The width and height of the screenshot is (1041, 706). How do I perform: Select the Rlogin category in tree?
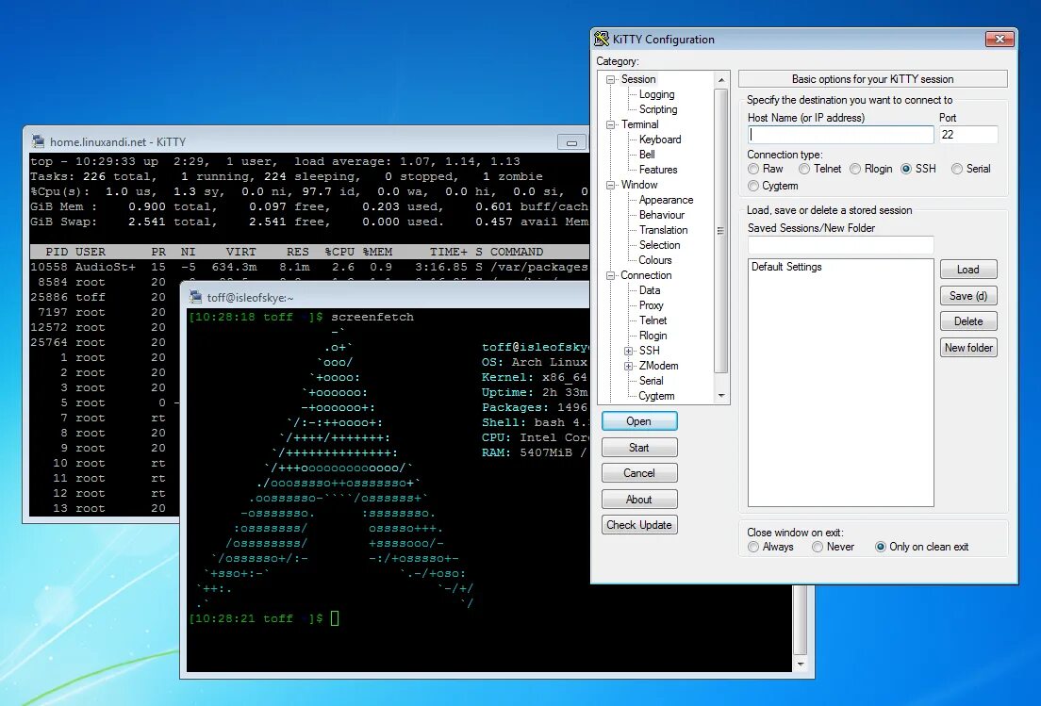[653, 336]
